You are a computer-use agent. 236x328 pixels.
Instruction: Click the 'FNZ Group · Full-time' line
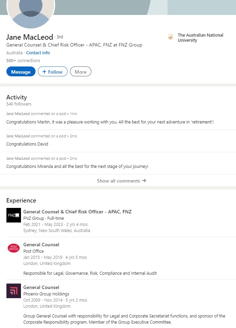[x=44, y=218]
